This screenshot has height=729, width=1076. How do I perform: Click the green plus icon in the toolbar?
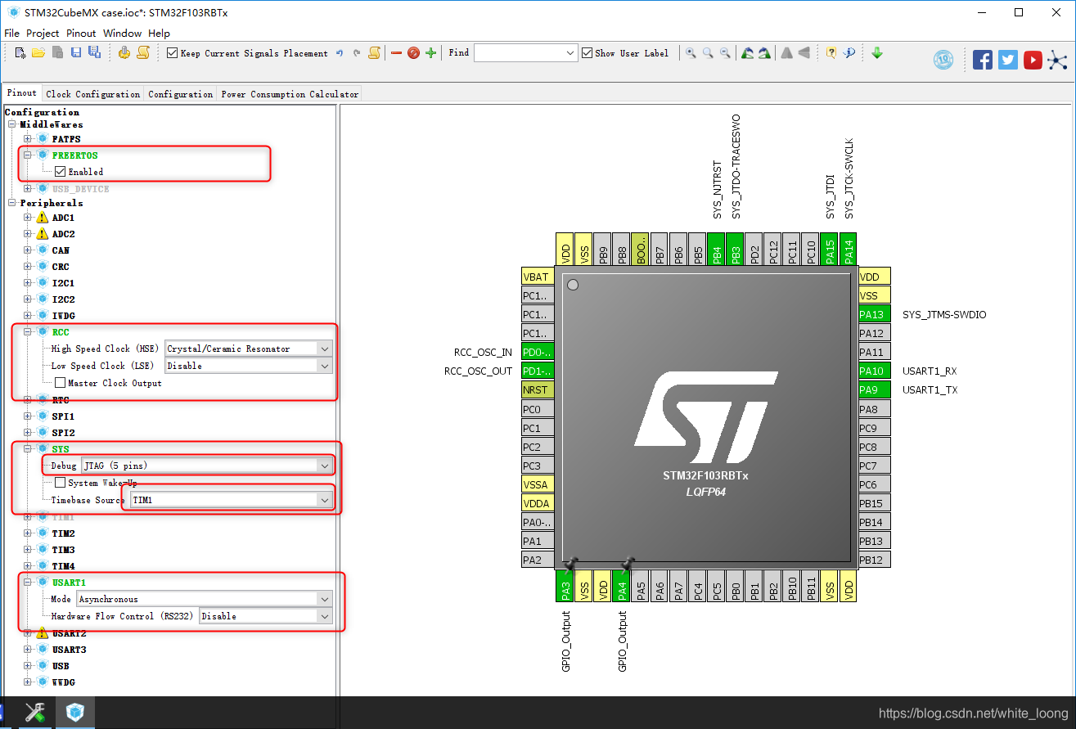coord(429,52)
